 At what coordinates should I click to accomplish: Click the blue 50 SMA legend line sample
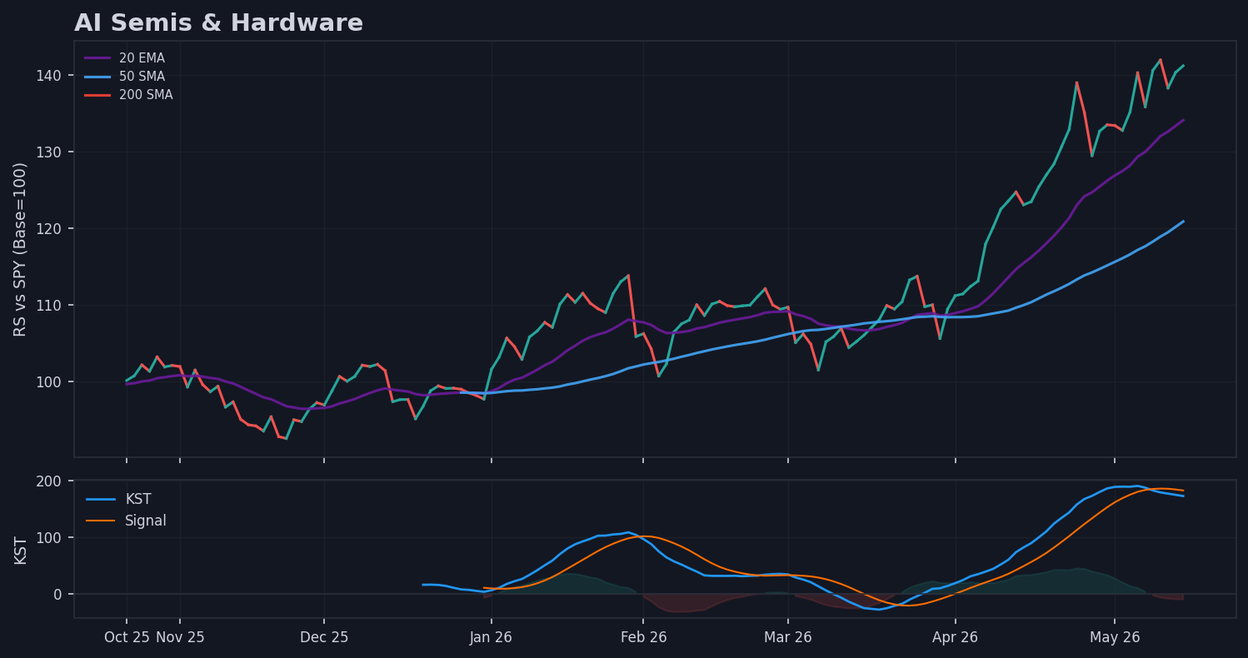pos(97,77)
